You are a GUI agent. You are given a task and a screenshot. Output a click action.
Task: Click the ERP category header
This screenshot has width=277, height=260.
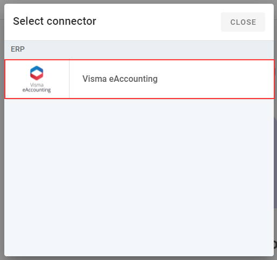(x=18, y=49)
